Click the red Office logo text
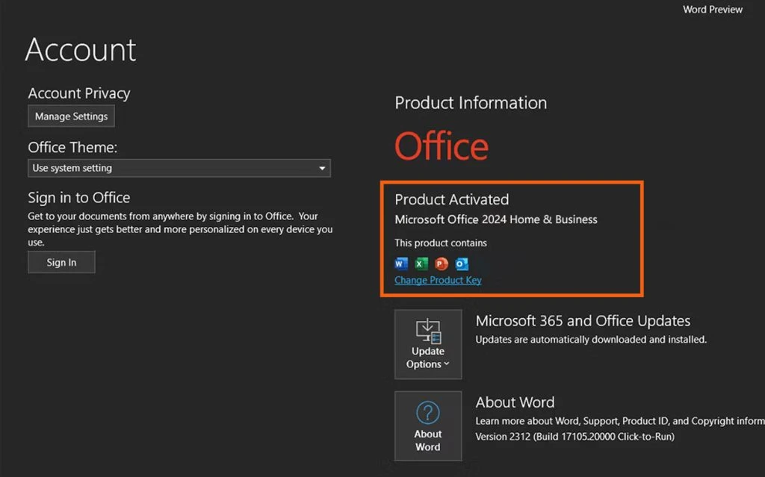 click(x=442, y=146)
